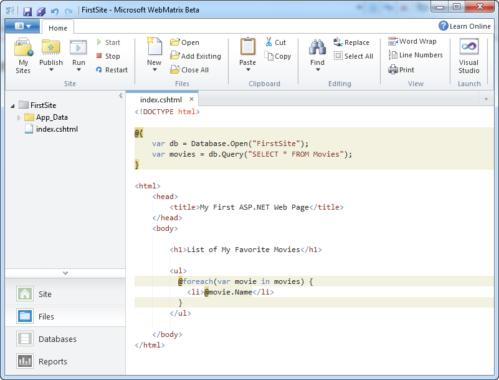Open the application menu button
This screenshot has height=380, width=499.
point(22,26)
